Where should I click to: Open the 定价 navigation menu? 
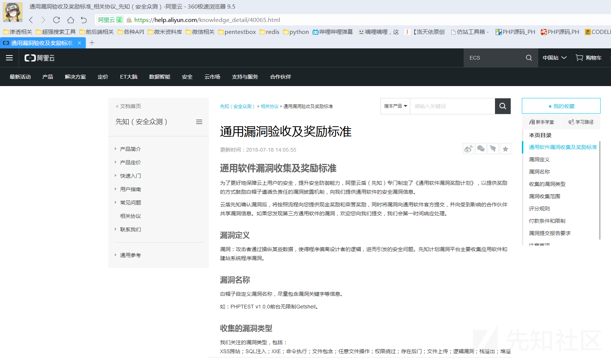click(x=103, y=77)
